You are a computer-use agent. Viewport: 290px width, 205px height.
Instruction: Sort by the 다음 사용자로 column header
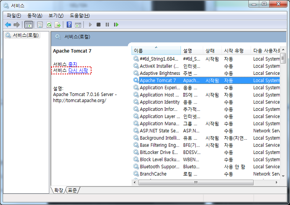[265, 51]
